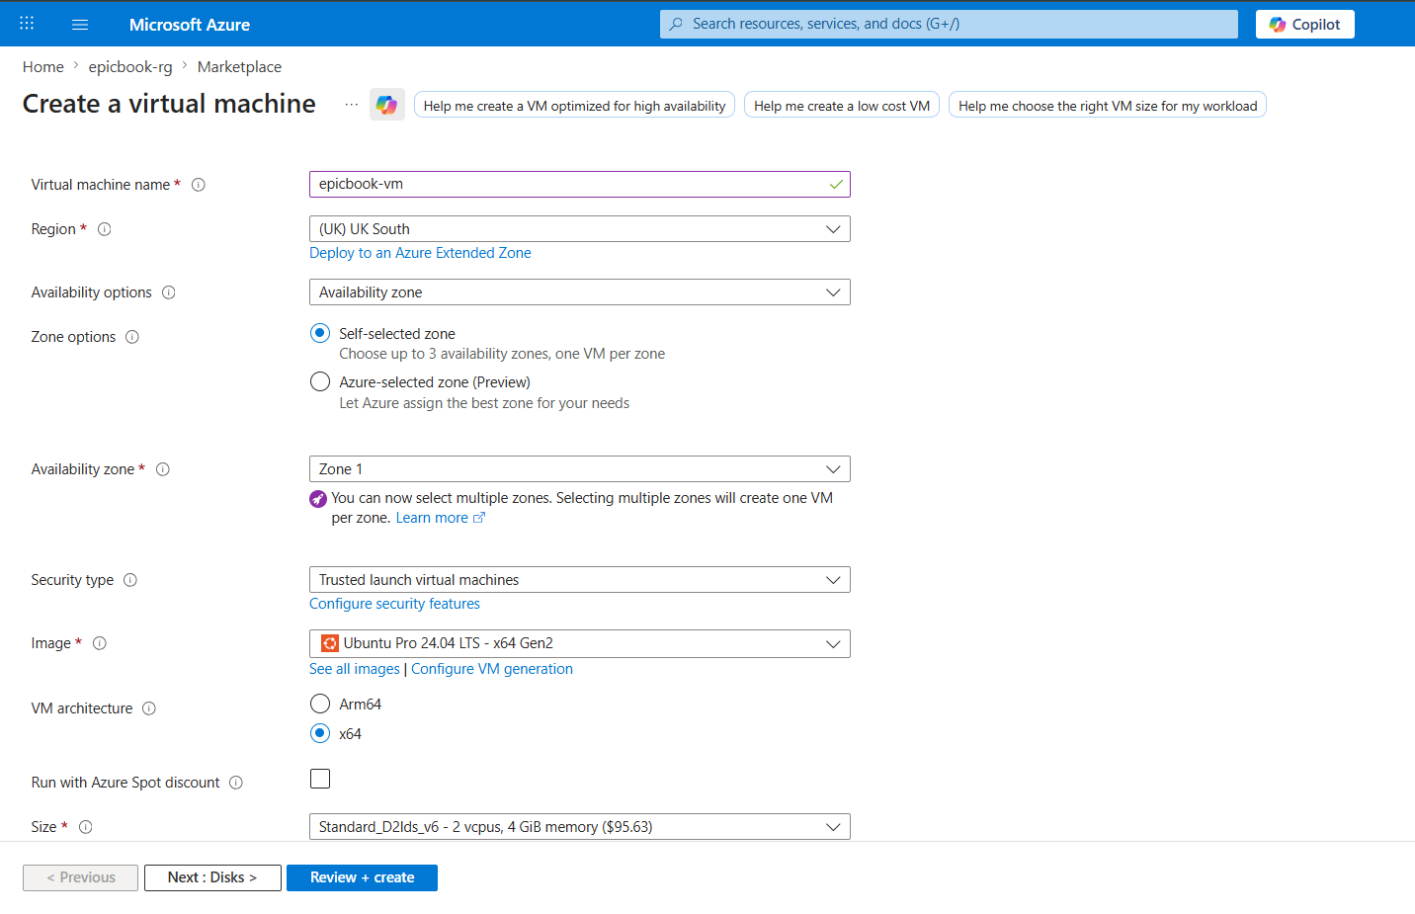This screenshot has height=914, width=1415.
Task: Open the Region dropdown
Action: pos(580,229)
